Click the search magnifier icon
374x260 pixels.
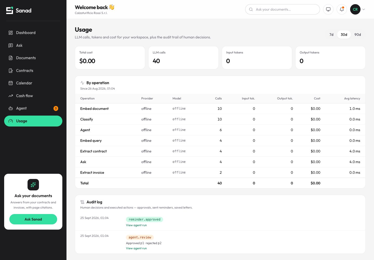click(251, 9)
